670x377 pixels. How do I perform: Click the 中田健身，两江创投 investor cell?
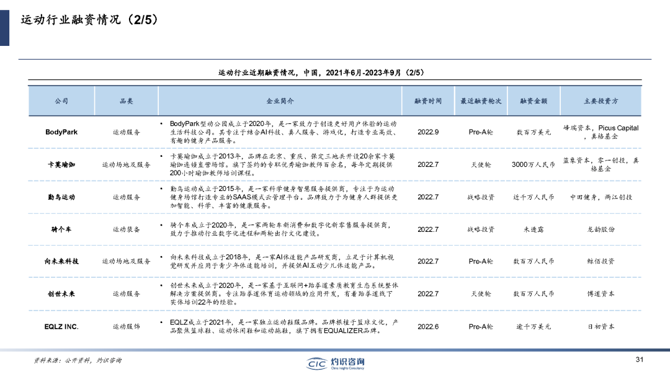pos(601,197)
